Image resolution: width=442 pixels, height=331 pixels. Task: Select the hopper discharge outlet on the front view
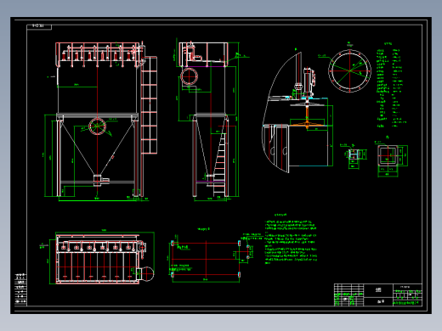click(x=98, y=180)
